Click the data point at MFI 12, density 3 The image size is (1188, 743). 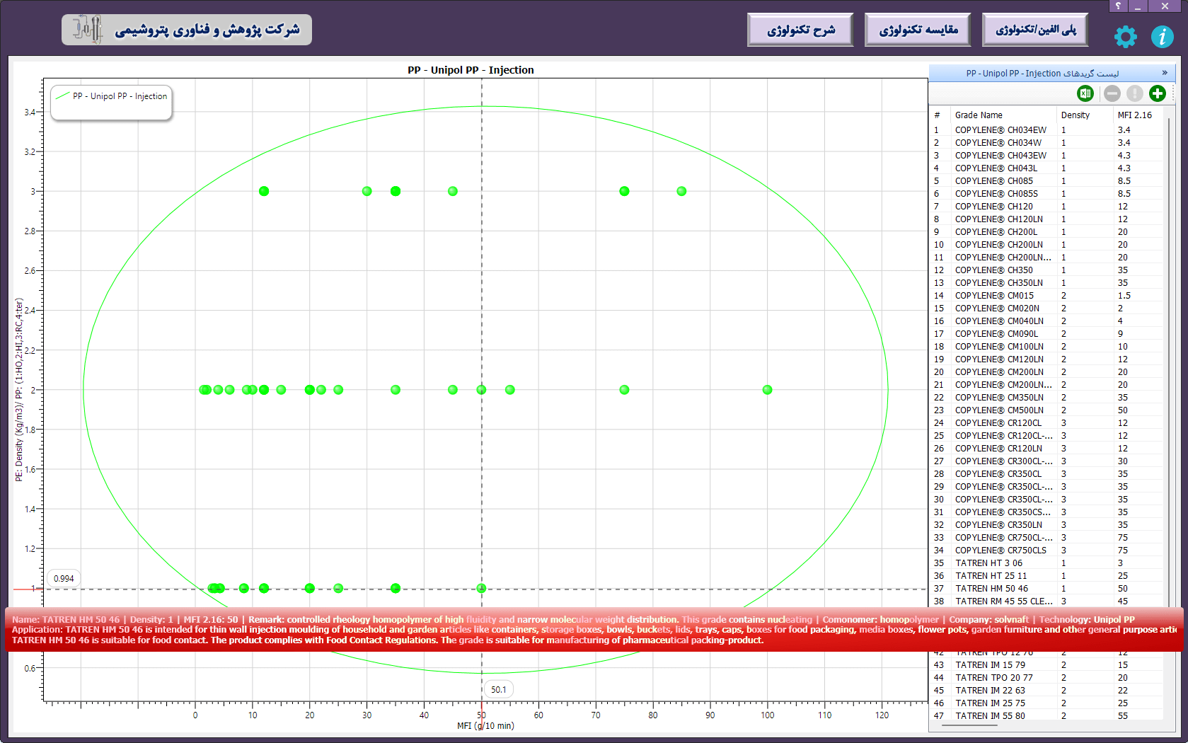(x=264, y=191)
